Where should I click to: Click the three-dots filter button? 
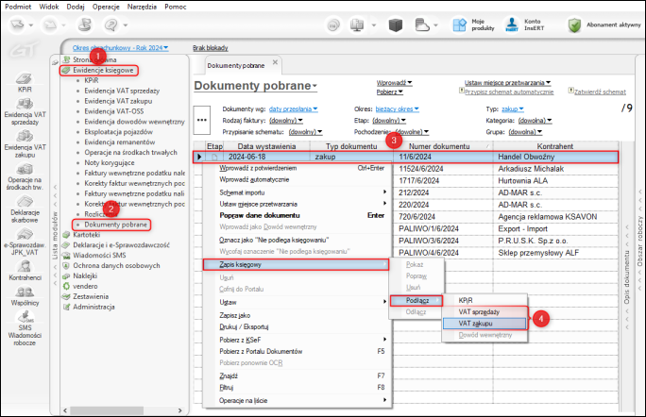tap(201, 119)
